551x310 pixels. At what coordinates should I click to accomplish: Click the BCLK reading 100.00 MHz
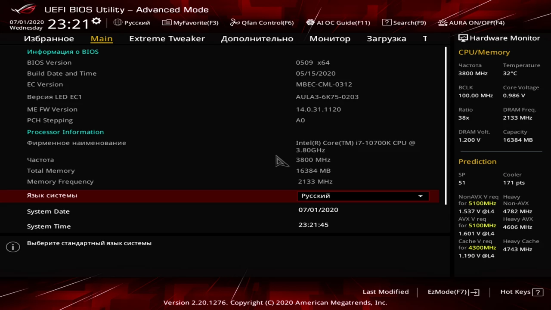(476, 96)
